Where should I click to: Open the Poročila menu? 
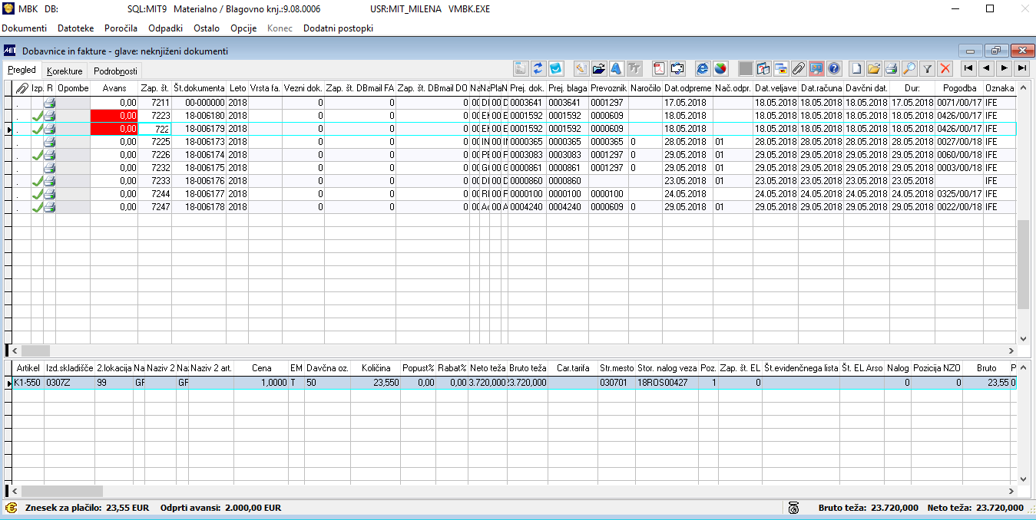121,28
